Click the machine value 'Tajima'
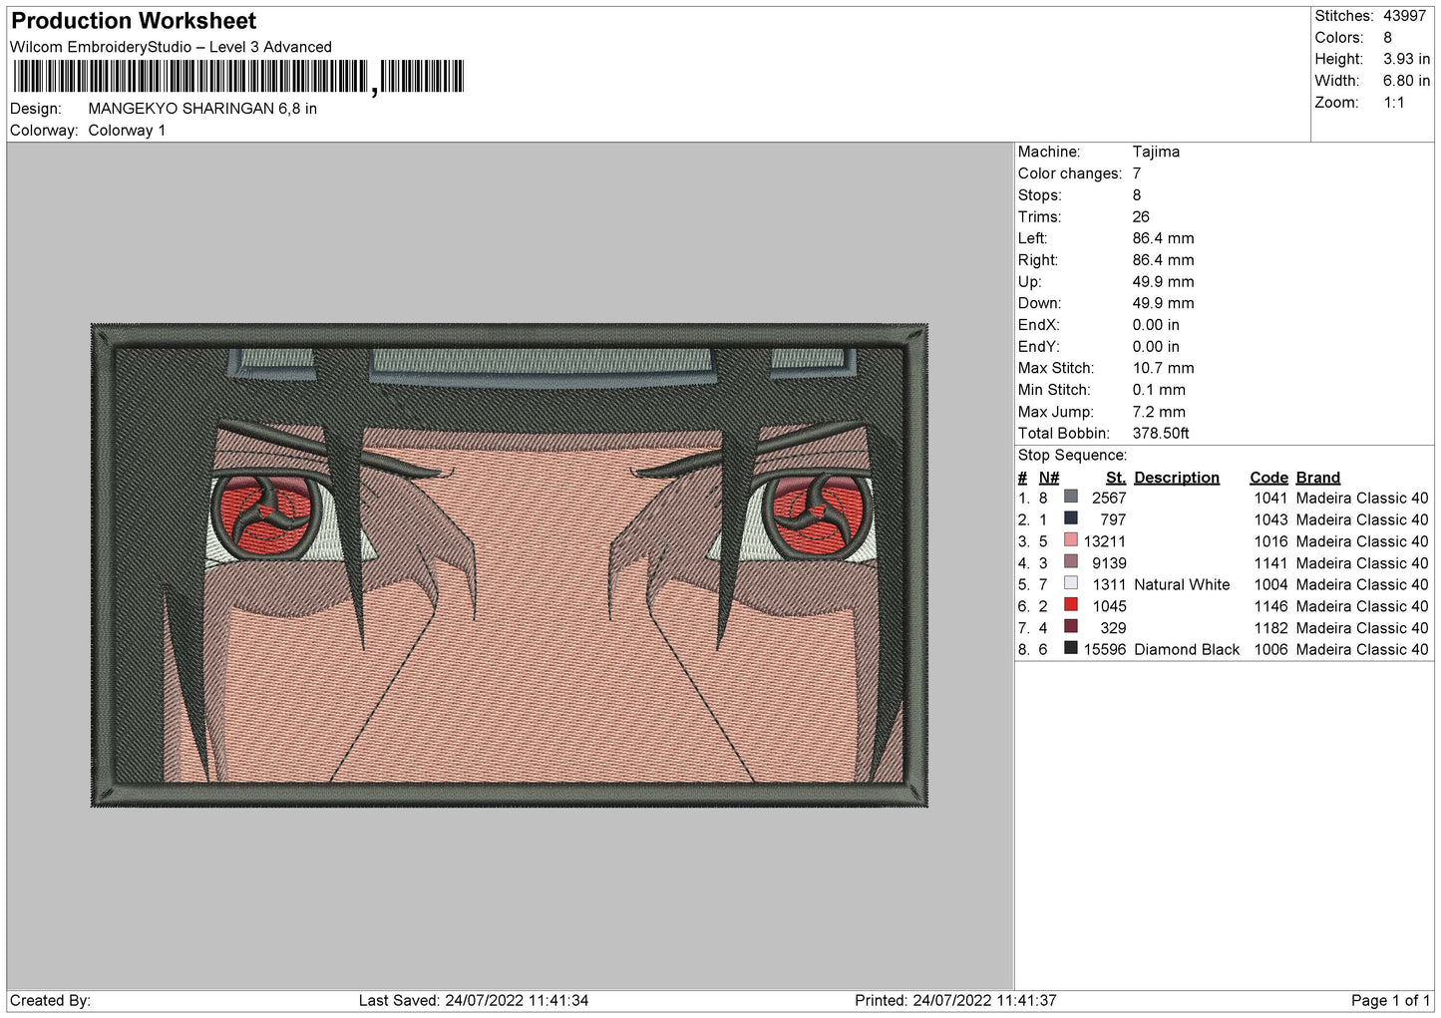Image resolution: width=1441 pixels, height=1018 pixels. (1156, 152)
